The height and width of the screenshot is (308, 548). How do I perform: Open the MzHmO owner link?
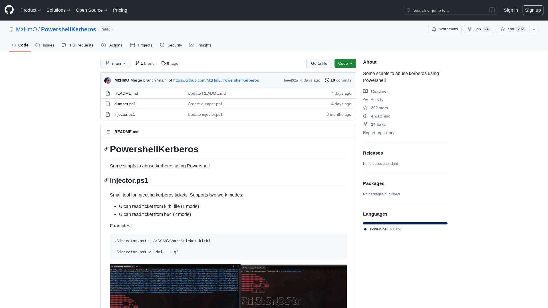[26, 29]
